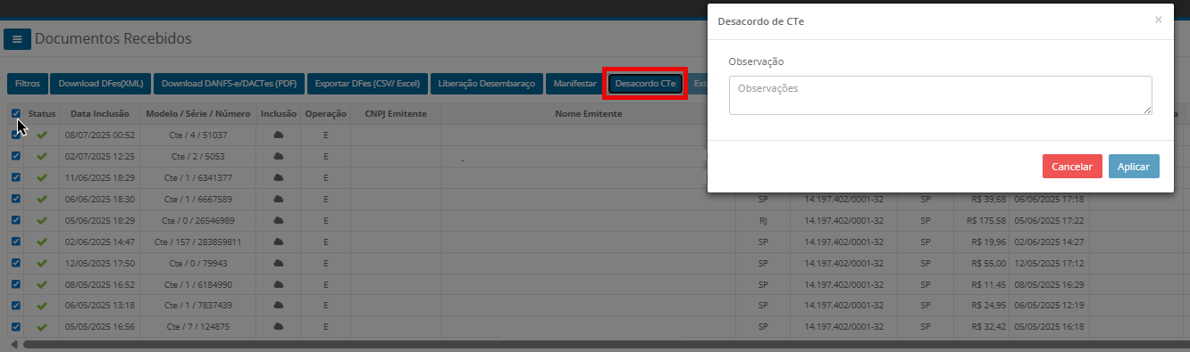Click status checkmark of row 06/05/2025 13:18
This screenshot has width=1190, height=352.
(x=41, y=306)
